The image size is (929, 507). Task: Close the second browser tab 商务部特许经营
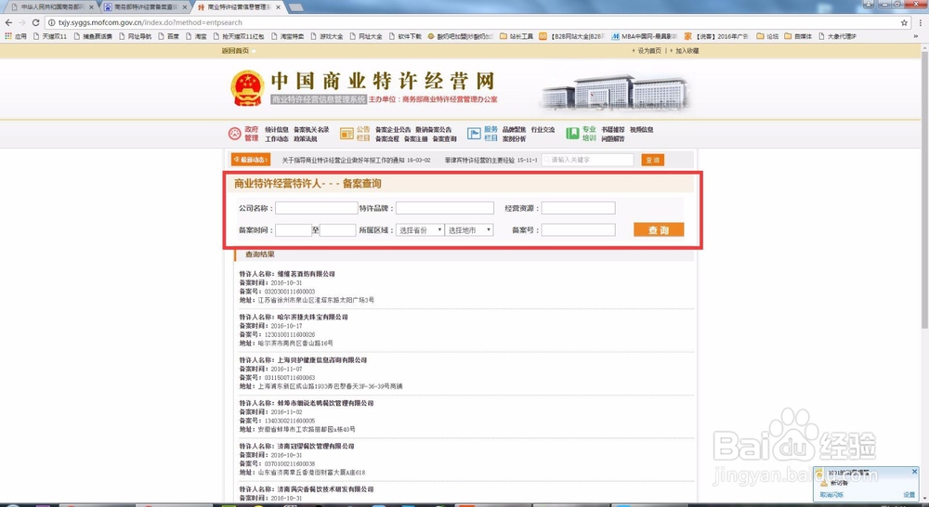pyautogui.click(x=185, y=7)
